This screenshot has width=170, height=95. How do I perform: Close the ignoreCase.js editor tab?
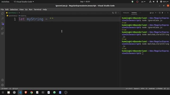click(x=19, y=13)
